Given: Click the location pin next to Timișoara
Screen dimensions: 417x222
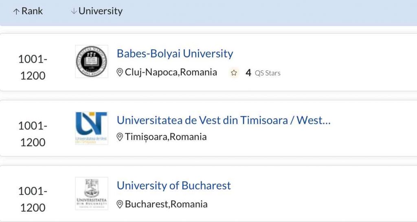Looking at the screenshot, I should pos(120,137).
